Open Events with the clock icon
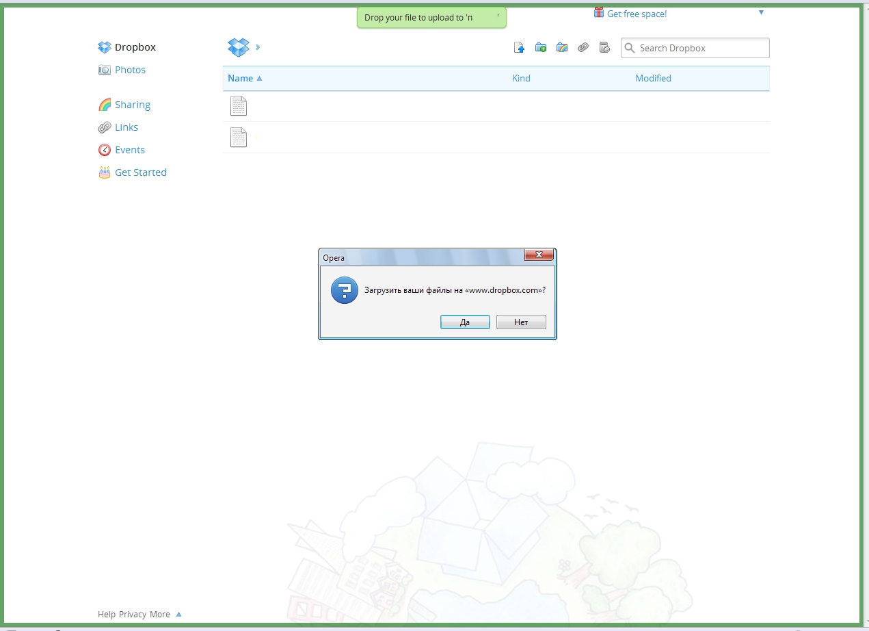The height and width of the screenshot is (631, 869). pos(122,150)
